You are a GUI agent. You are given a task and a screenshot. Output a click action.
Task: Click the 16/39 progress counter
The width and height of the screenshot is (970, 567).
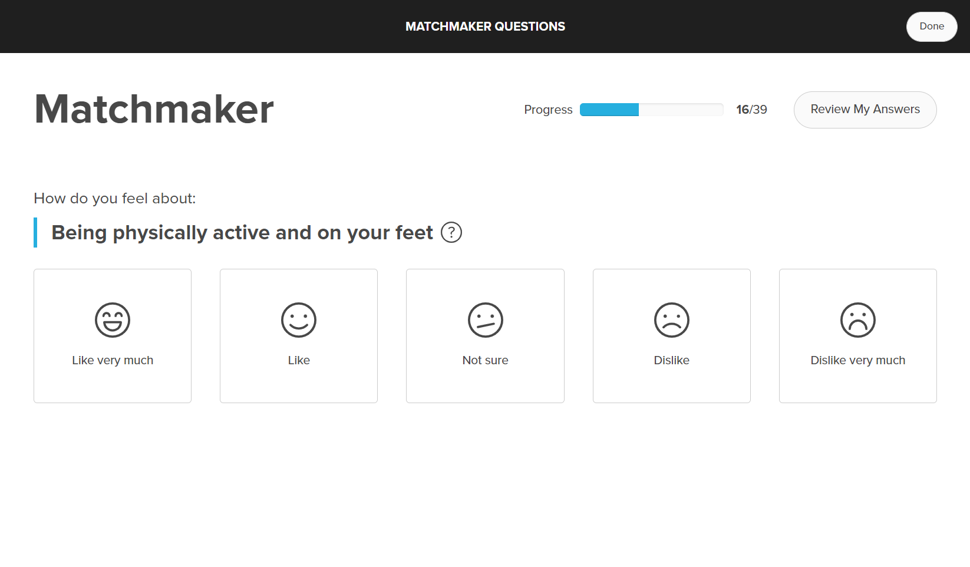point(751,110)
